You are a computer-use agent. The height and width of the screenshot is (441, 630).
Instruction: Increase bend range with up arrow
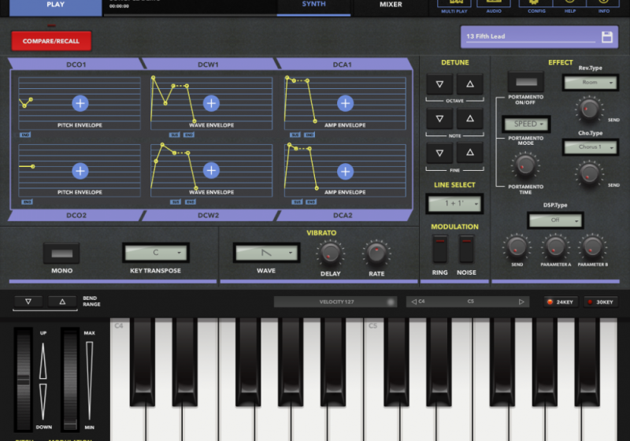tap(62, 302)
